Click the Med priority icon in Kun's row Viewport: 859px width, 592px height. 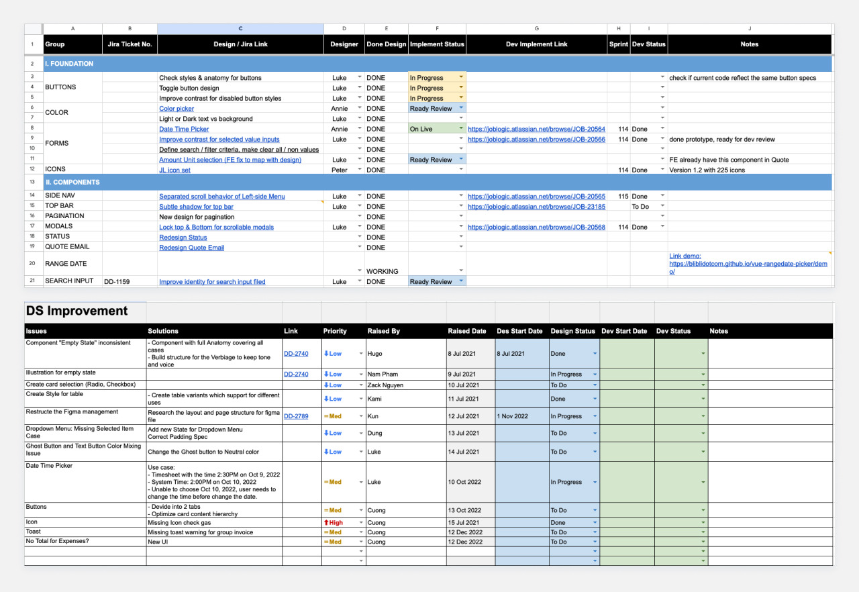pyautogui.click(x=325, y=416)
